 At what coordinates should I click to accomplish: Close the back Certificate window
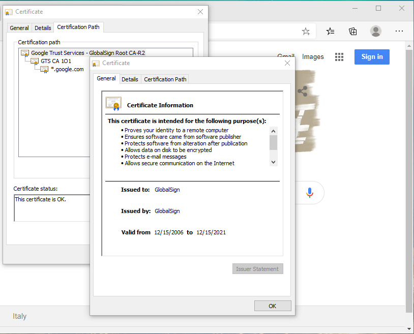200,12
